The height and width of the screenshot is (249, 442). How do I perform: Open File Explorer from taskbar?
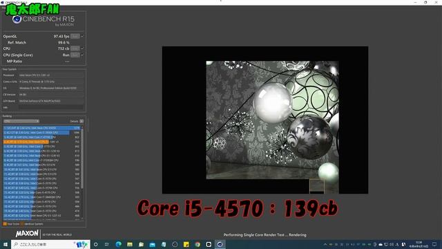point(130,244)
